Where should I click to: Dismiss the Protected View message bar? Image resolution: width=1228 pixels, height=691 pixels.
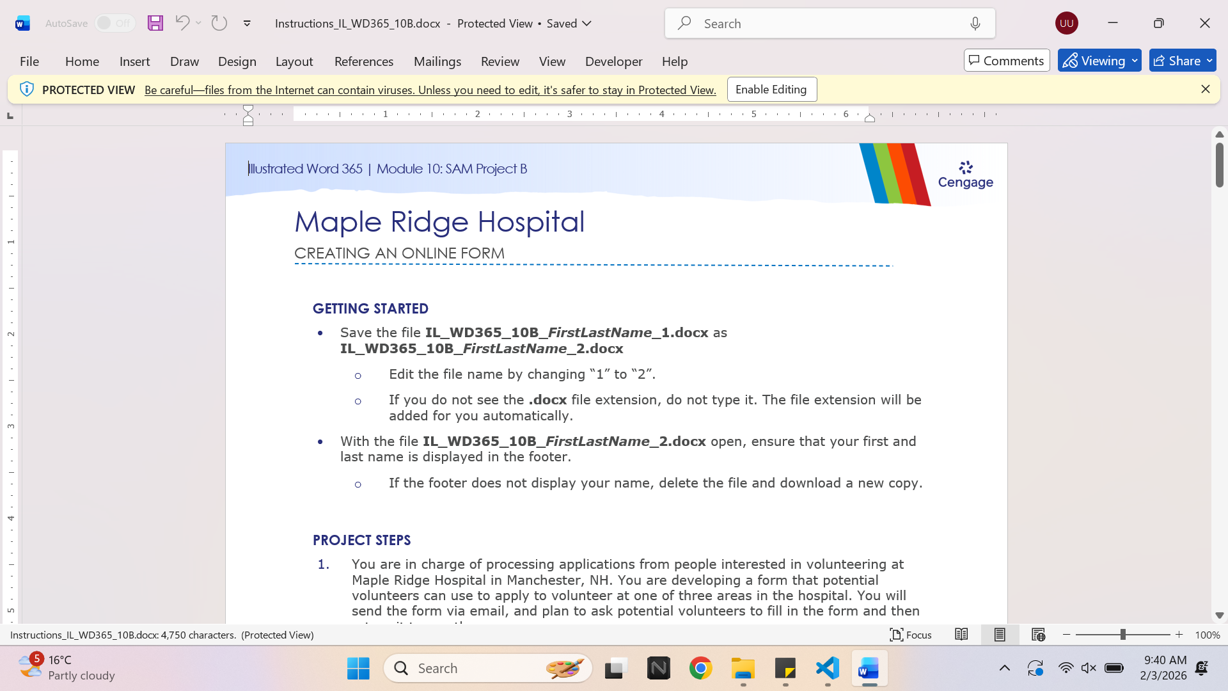tap(1206, 89)
